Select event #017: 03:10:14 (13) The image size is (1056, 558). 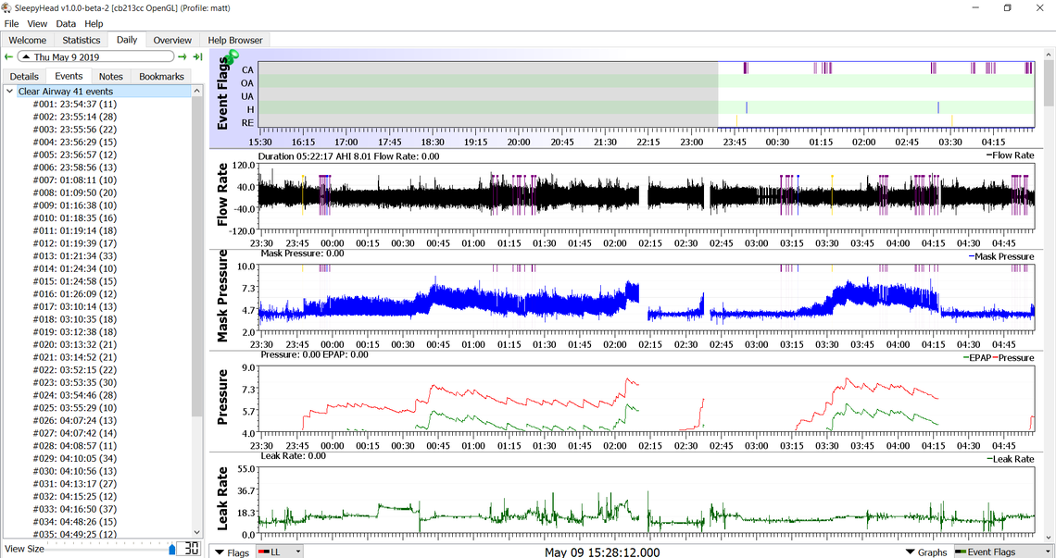[x=75, y=307]
